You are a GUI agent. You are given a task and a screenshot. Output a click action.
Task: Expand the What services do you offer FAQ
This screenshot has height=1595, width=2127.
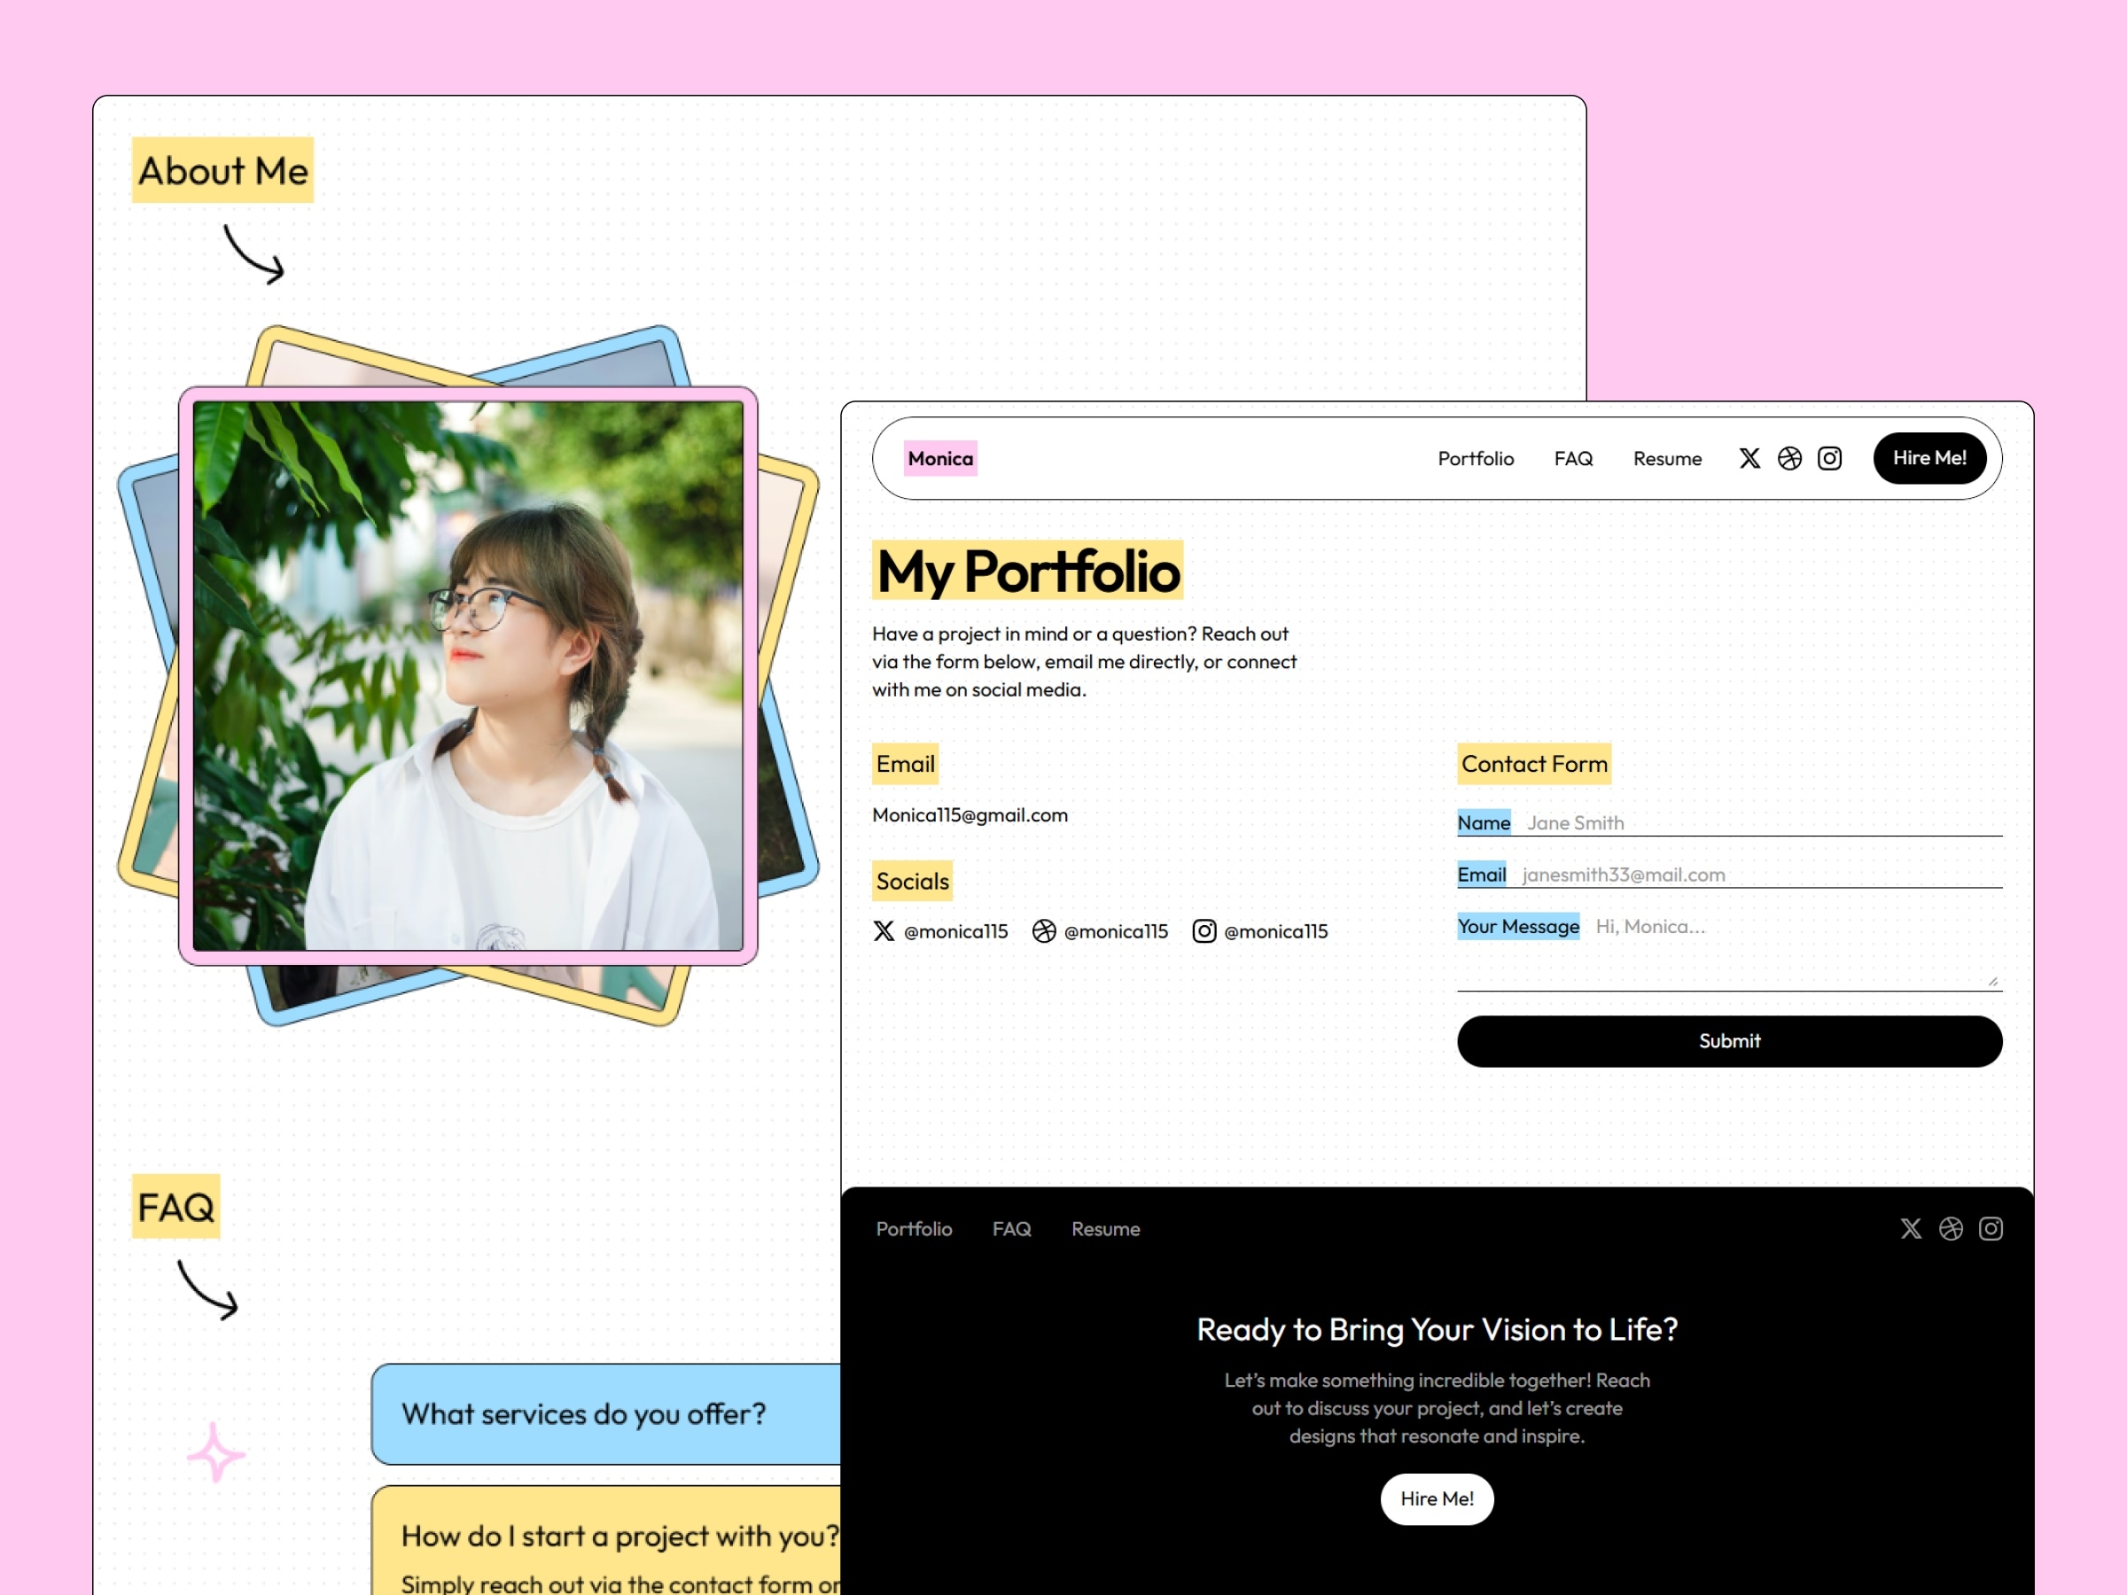[585, 1412]
